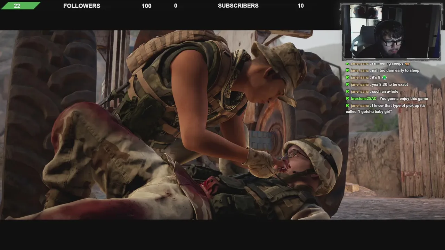
Task: Click chat text "such an a-hole"
Action: (385, 92)
